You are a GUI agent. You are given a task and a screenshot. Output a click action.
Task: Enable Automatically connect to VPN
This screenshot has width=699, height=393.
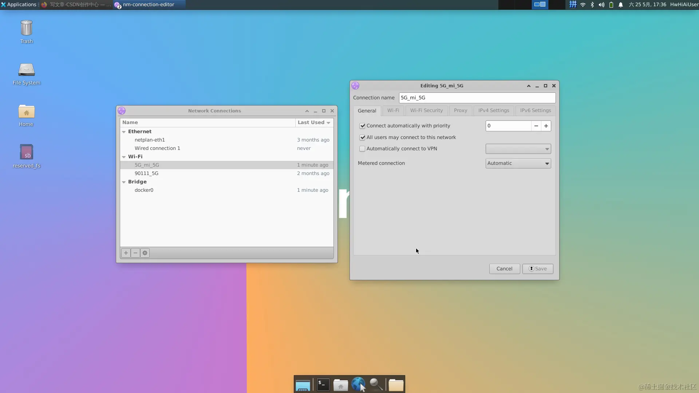coord(362,149)
